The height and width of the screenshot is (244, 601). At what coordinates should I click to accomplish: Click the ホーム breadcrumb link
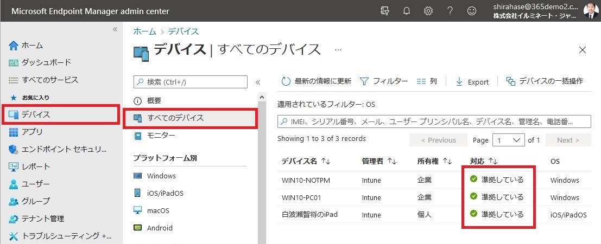click(x=145, y=31)
